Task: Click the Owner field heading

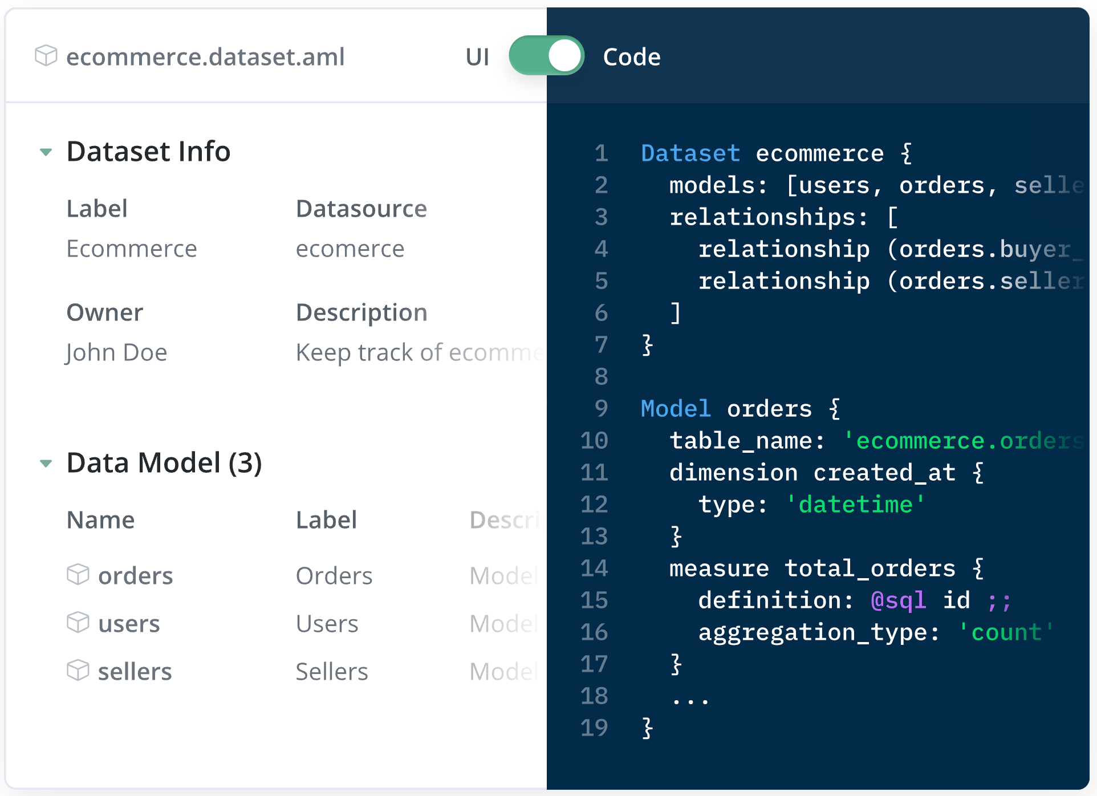Action: [x=105, y=312]
